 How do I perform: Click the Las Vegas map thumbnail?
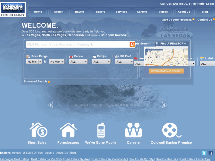coord(166,57)
